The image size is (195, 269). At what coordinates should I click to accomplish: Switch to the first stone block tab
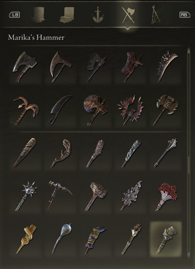(x=38, y=15)
